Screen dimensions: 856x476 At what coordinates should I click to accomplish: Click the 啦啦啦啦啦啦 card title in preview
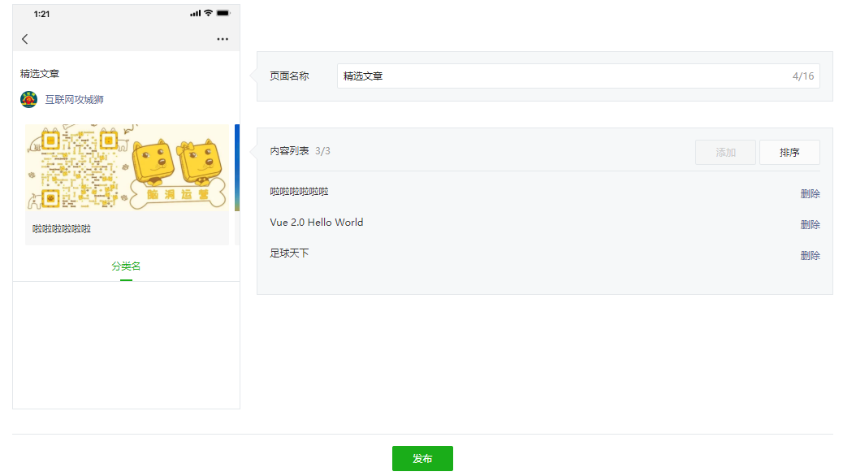pos(62,229)
